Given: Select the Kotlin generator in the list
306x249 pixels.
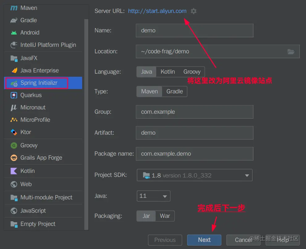Looking at the screenshot, I should pyautogui.click(x=43, y=171).
